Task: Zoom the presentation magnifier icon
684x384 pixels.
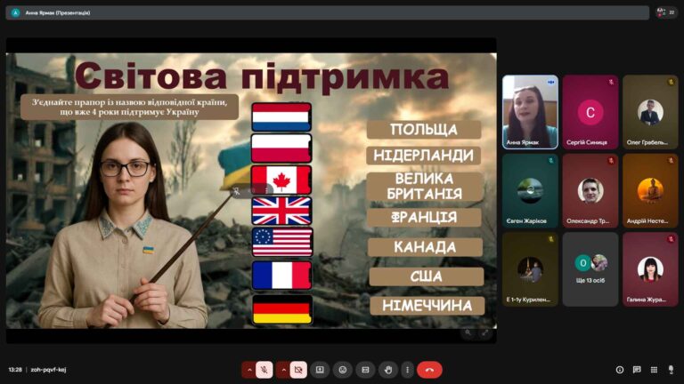Action: pyautogui.click(x=468, y=333)
